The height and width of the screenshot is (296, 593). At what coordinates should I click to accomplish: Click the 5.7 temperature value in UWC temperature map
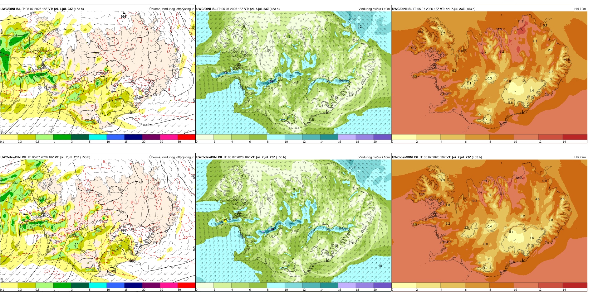[x=545, y=26]
